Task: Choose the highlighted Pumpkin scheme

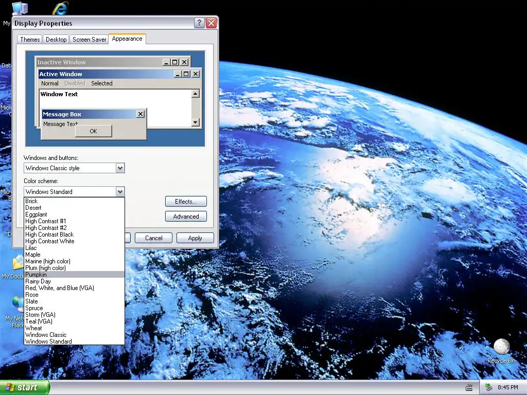Action: tap(74, 275)
